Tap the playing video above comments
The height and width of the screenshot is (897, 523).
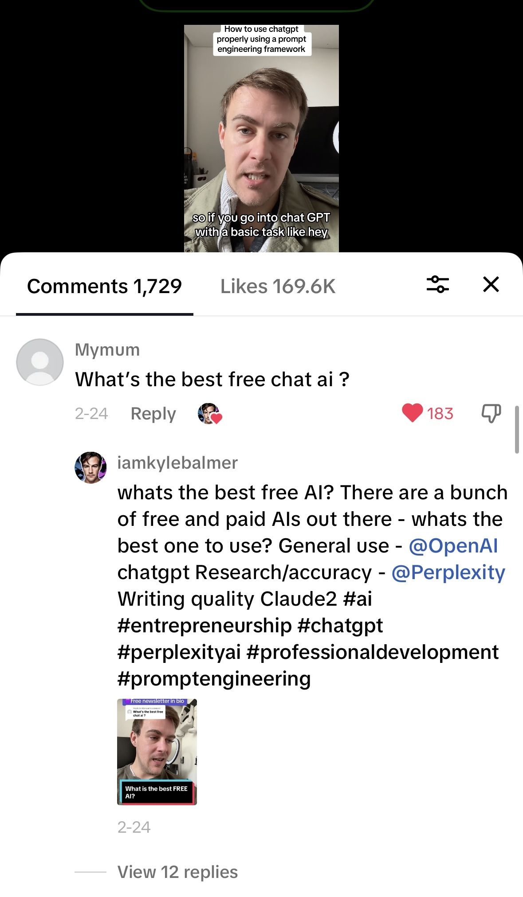(x=261, y=138)
